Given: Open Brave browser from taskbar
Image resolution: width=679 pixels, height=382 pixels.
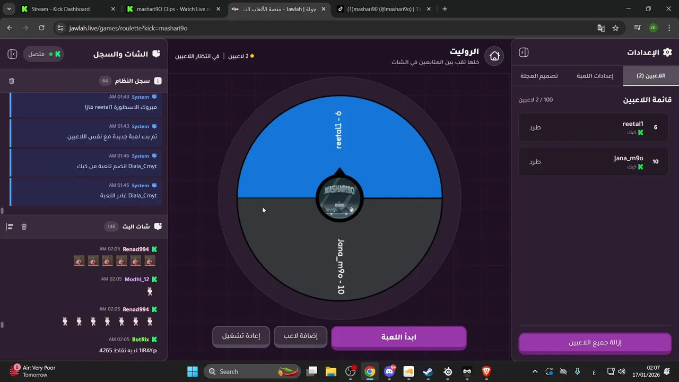Looking at the screenshot, I should click(x=486, y=371).
